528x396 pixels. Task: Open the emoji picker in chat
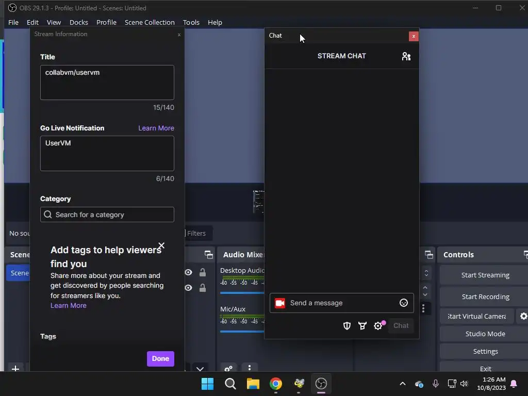403,303
